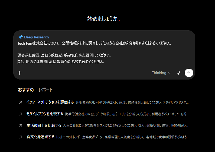
Task: Click the Deep Research label
Action: point(37,37)
